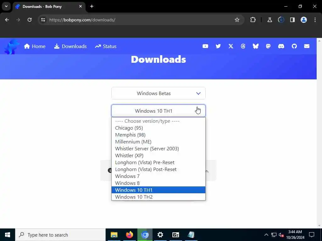This screenshot has width=322, height=241.
Task: Select Windows 10 TH2 option
Action: [x=158, y=197]
